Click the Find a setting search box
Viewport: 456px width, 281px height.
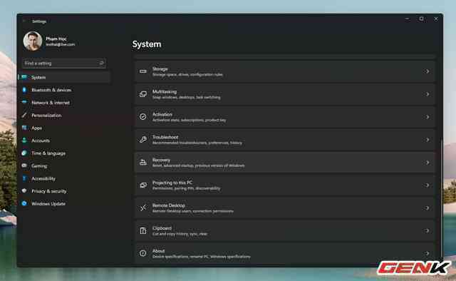click(x=64, y=63)
